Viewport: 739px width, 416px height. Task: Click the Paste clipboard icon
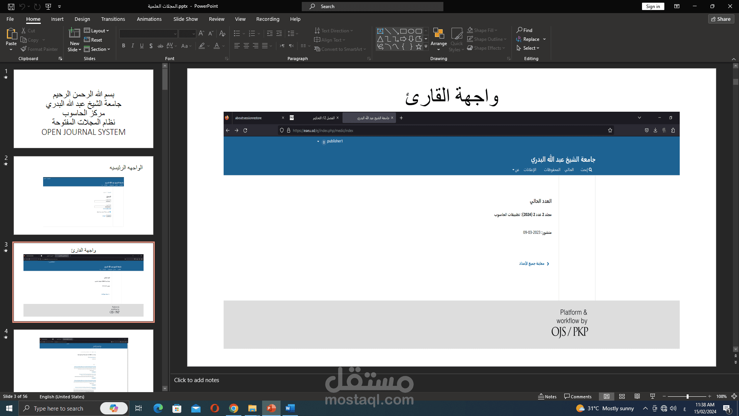tap(11, 34)
